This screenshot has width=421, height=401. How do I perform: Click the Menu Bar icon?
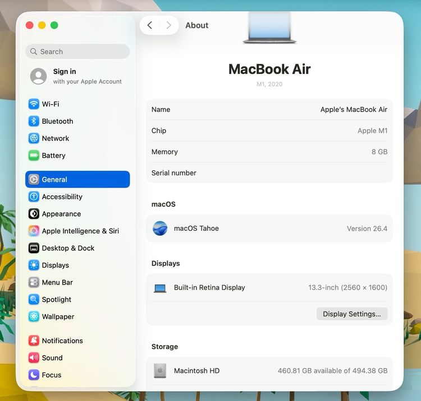point(34,282)
